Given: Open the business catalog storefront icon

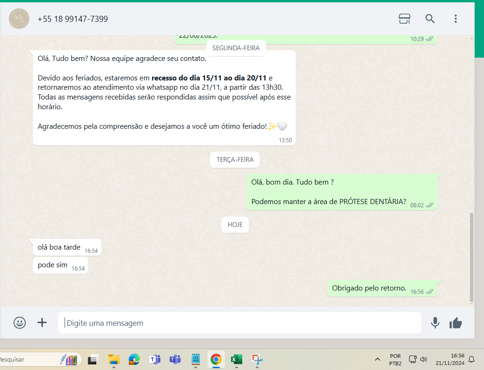Looking at the screenshot, I should coord(404,19).
